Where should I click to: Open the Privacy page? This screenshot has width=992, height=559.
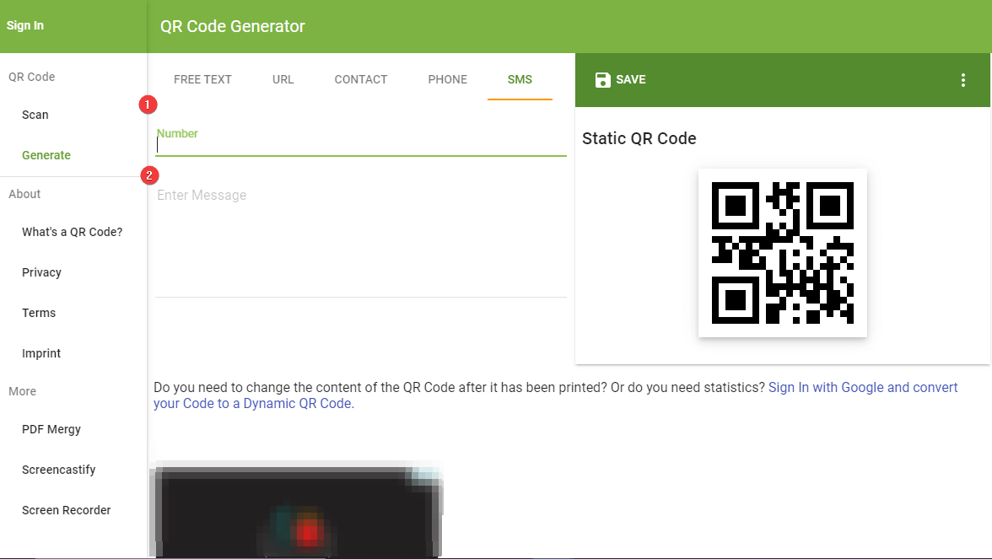[x=41, y=272]
